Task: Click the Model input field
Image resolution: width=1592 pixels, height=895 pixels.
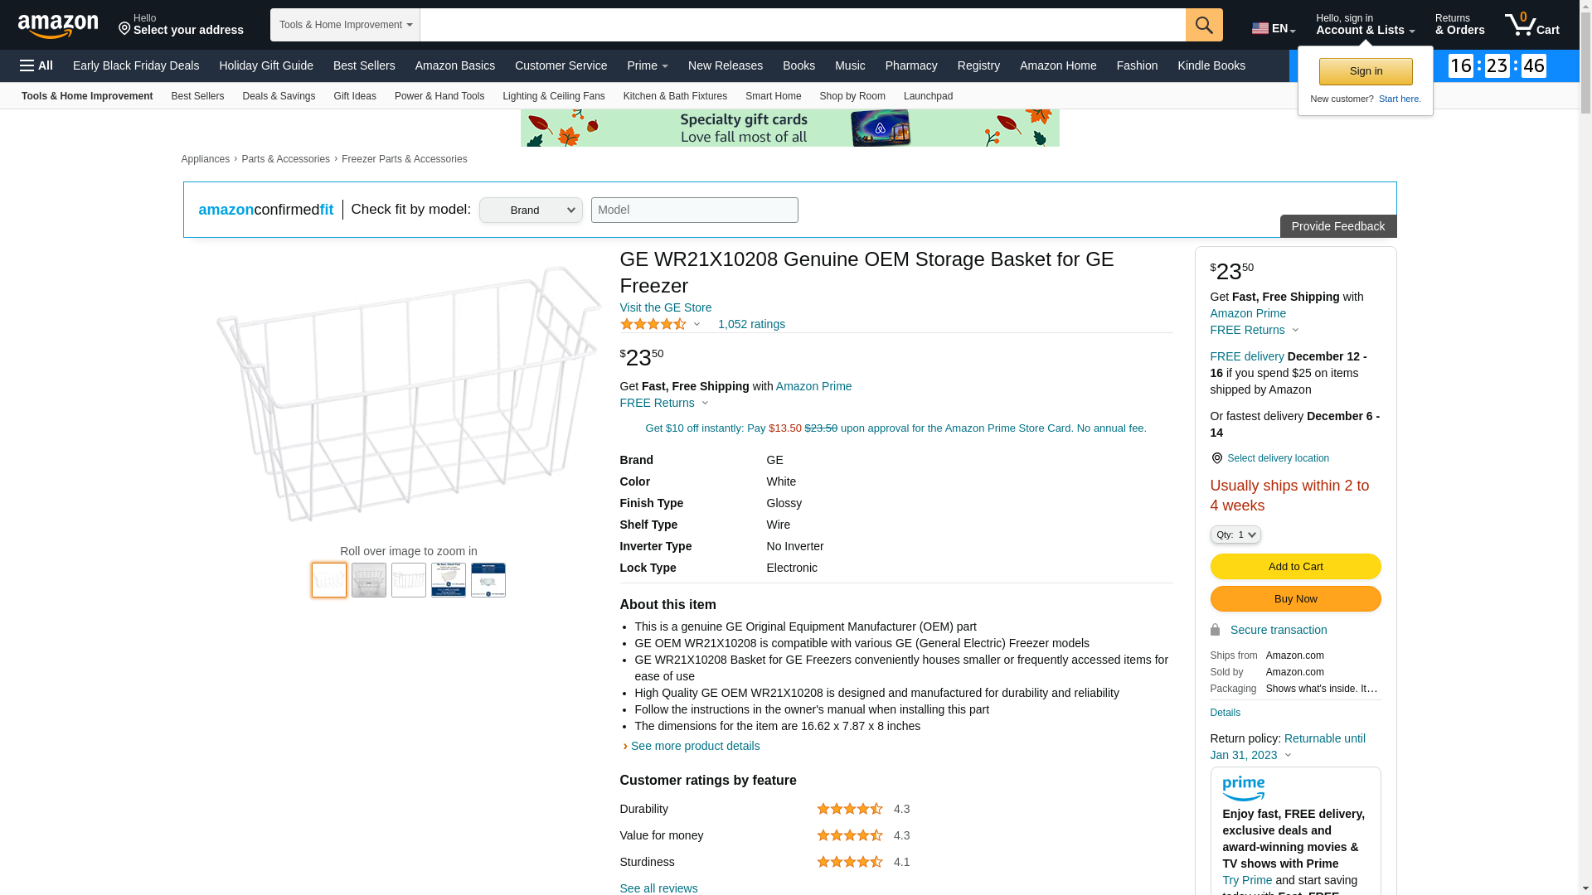Action: point(694,210)
